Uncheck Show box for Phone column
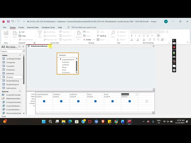This screenshot has height=143, width=191. [95, 101]
